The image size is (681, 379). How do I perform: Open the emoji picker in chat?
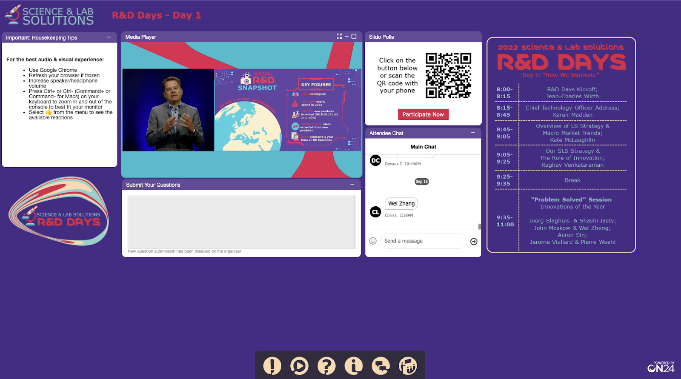(373, 241)
